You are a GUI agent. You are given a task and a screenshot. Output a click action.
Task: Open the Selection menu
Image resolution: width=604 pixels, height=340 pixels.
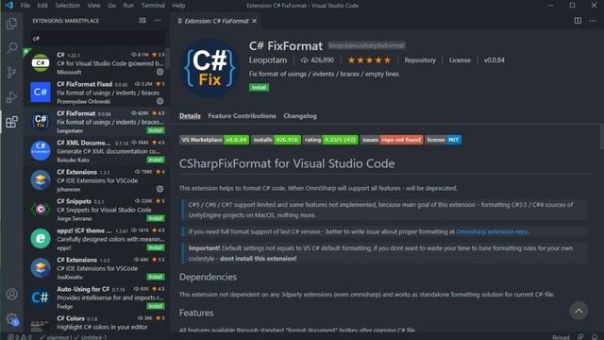(x=67, y=6)
